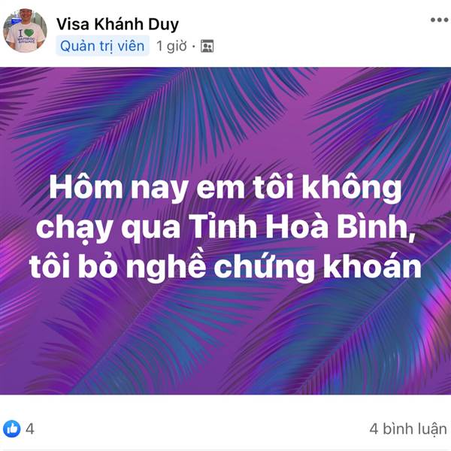
Task: Click the text line 'tôi bỏ nghề chứng khoán'
Action: pyautogui.click(x=225, y=266)
